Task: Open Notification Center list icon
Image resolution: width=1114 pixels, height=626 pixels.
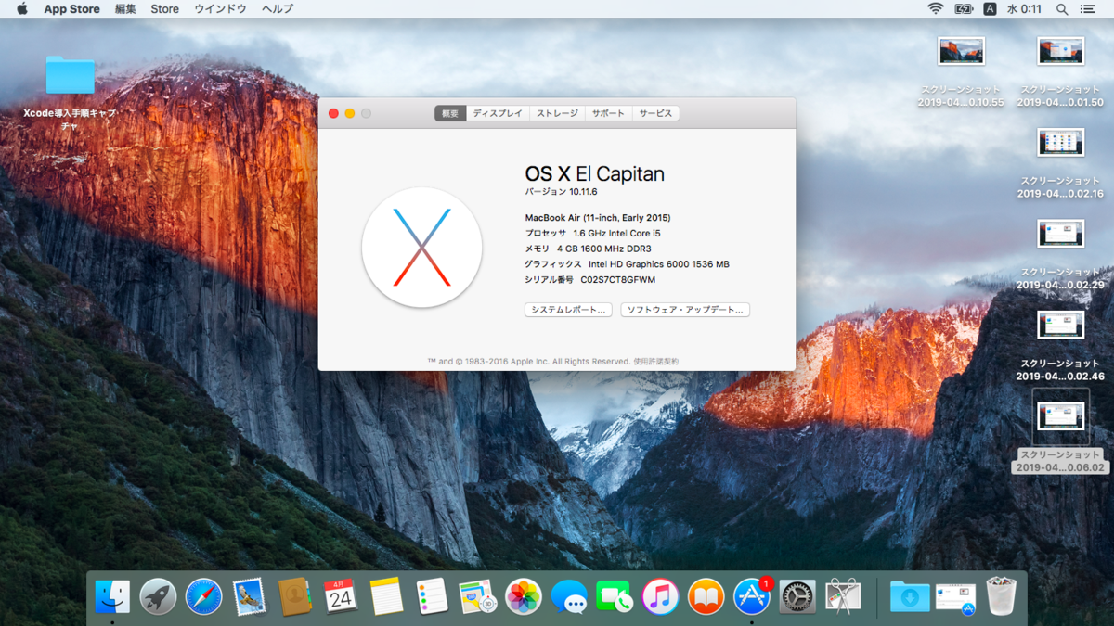Action: [x=1088, y=8]
